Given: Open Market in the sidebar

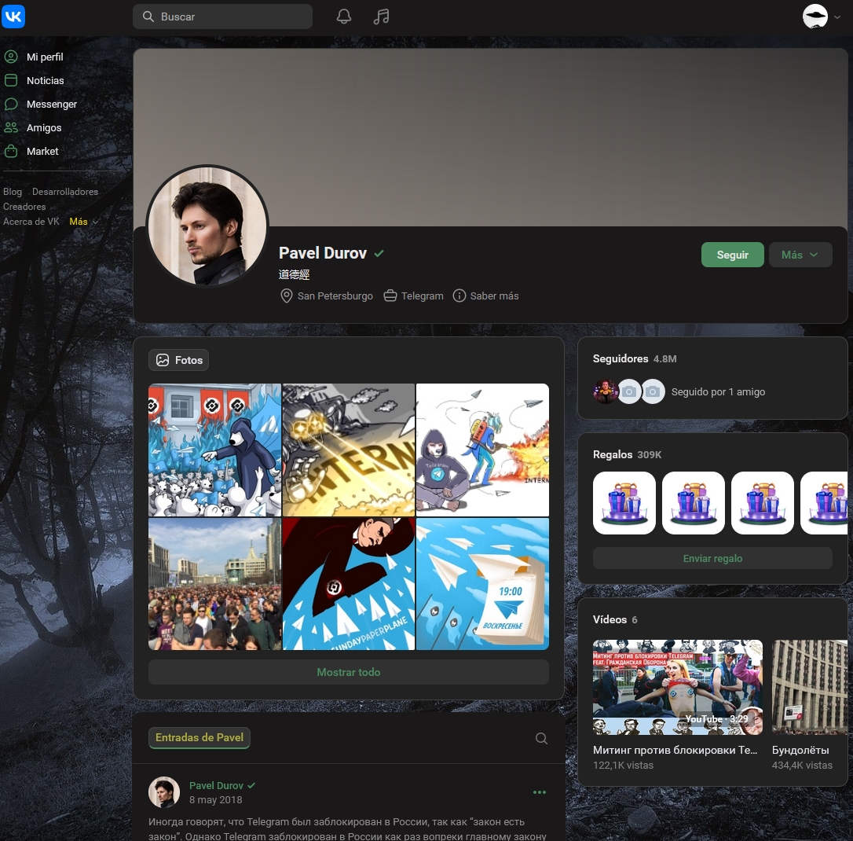Looking at the screenshot, I should [42, 152].
